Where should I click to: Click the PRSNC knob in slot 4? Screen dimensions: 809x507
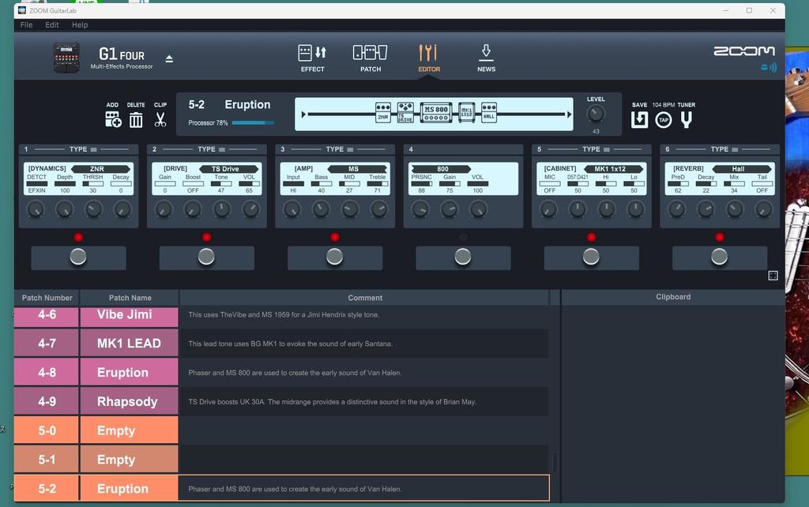tap(420, 209)
